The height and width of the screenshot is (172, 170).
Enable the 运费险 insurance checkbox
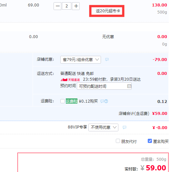[63, 101]
